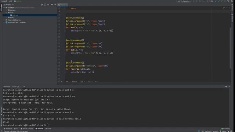
Task: Click the def reverse(string) line
Action: click(78, 69)
